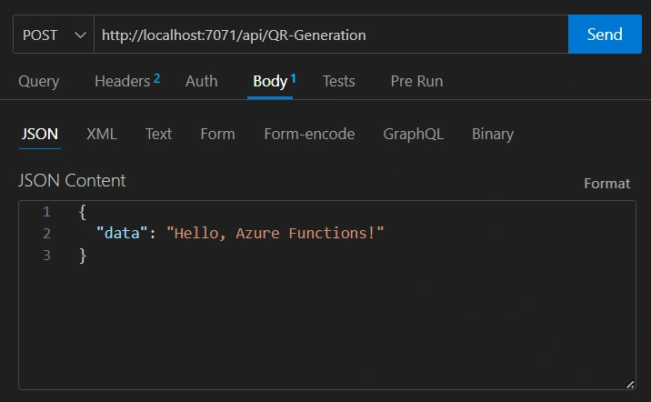Click the JSON Content heading
Image resolution: width=651 pixels, height=402 pixels.
(x=72, y=181)
